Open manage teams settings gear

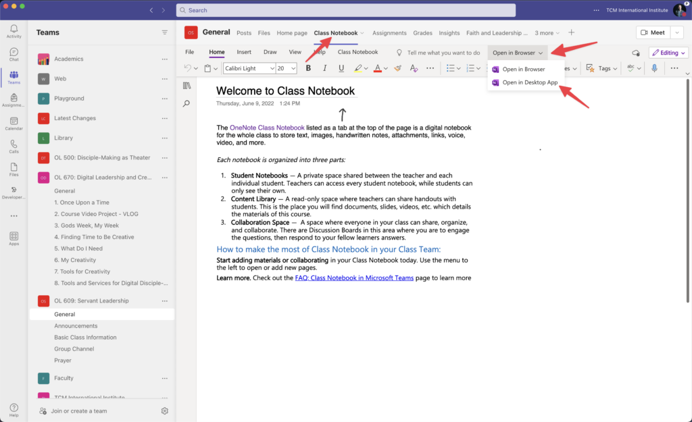point(165,411)
